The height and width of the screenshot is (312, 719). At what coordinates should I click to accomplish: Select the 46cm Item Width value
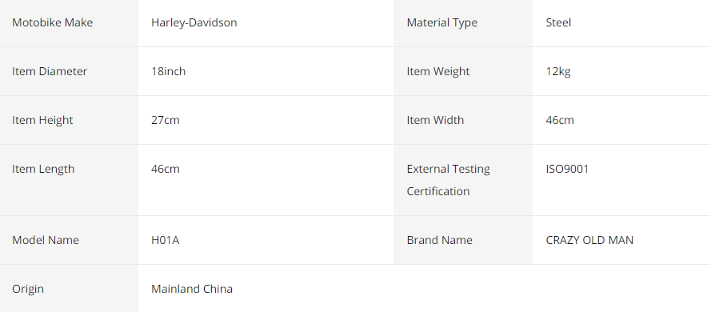point(560,120)
